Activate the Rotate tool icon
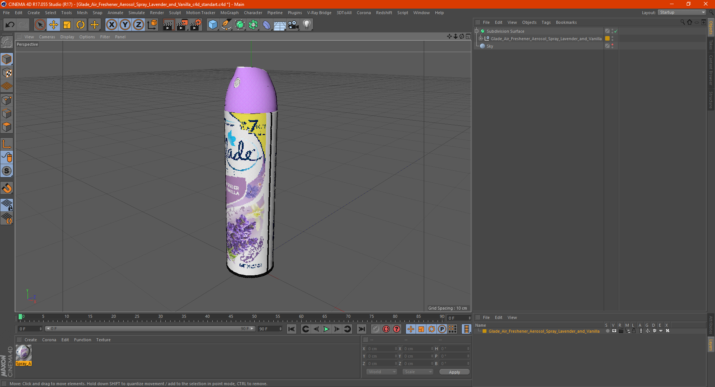Image resolution: width=715 pixels, height=387 pixels. (x=80, y=25)
